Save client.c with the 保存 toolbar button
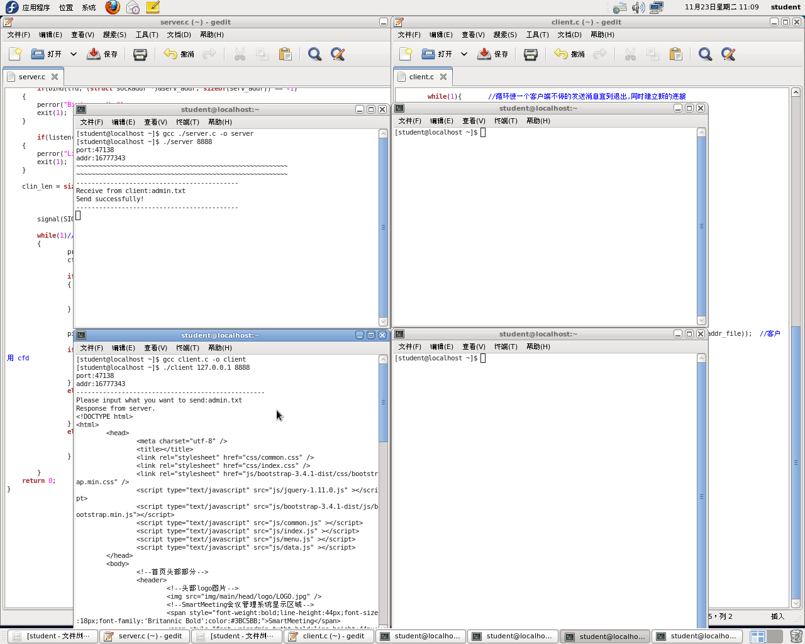 [x=493, y=54]
